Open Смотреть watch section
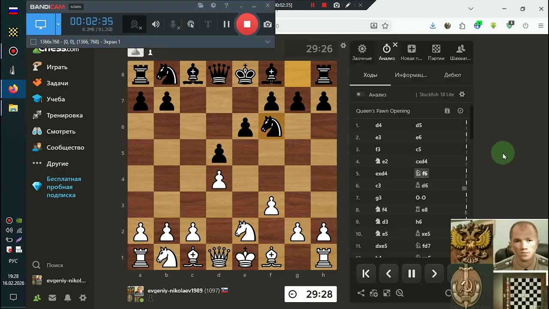The image size is (549, 309). pos(60,131)
